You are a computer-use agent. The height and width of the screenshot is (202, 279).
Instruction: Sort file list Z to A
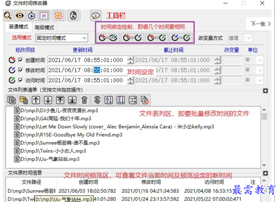tap(121, 100)
